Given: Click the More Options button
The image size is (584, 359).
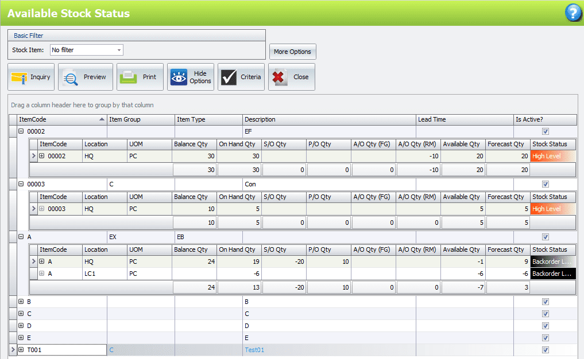Looking at the screenshot, I should click(292, 52).
